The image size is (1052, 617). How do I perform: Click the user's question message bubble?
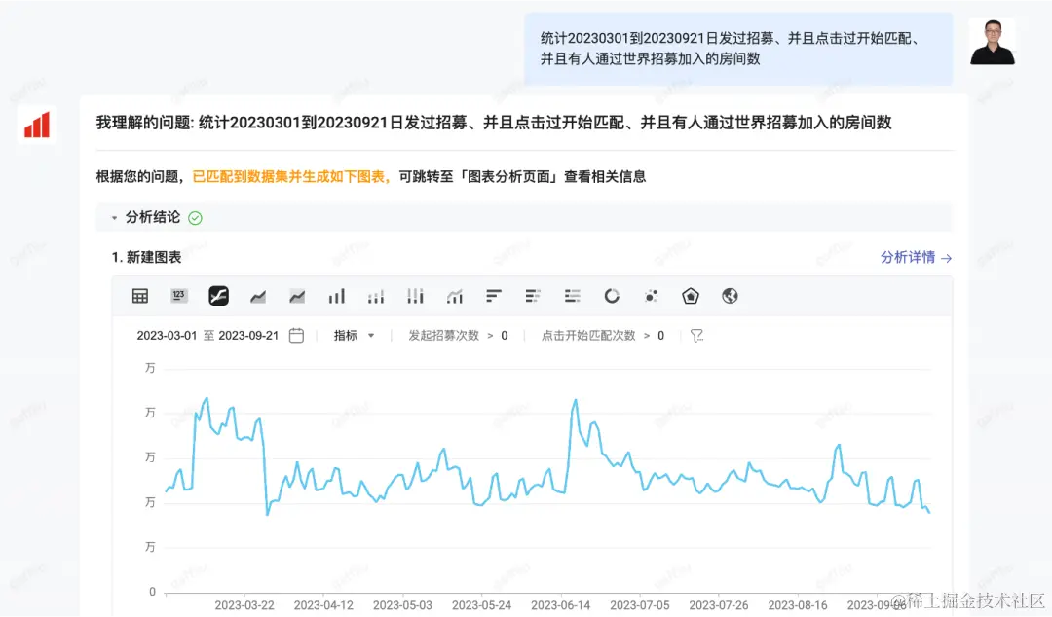tap(738, 49)
